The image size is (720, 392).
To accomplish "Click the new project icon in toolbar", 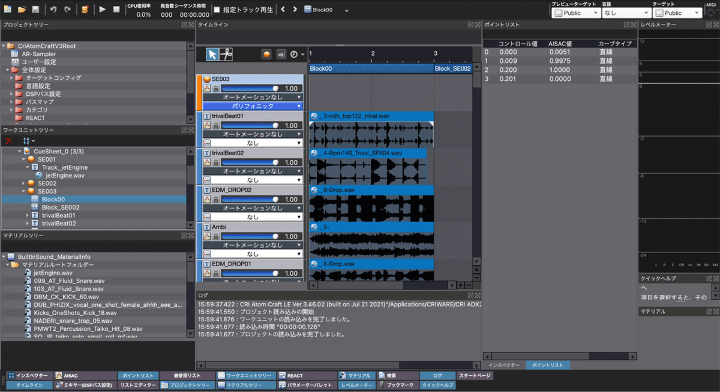I will coord(8,10).
